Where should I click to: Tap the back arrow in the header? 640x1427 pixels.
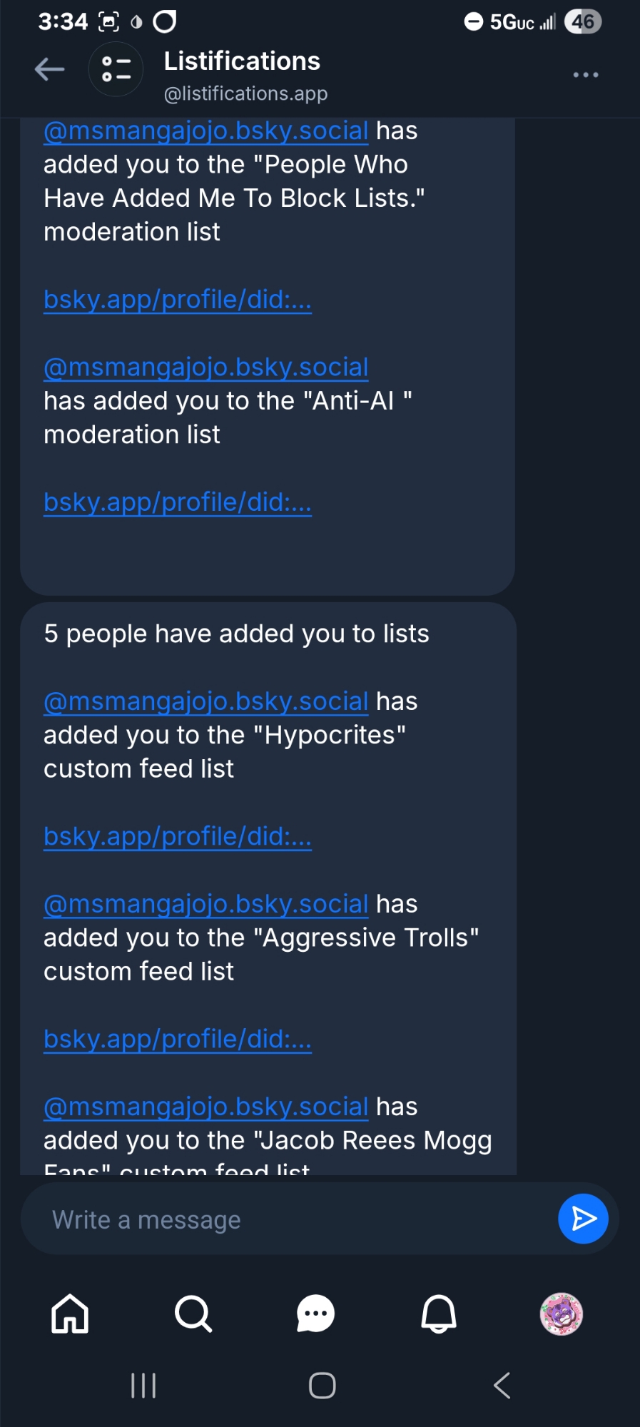(x=50, y=69)
